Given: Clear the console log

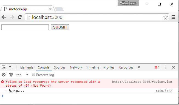Looking at the screenshot, I should 4,75.
